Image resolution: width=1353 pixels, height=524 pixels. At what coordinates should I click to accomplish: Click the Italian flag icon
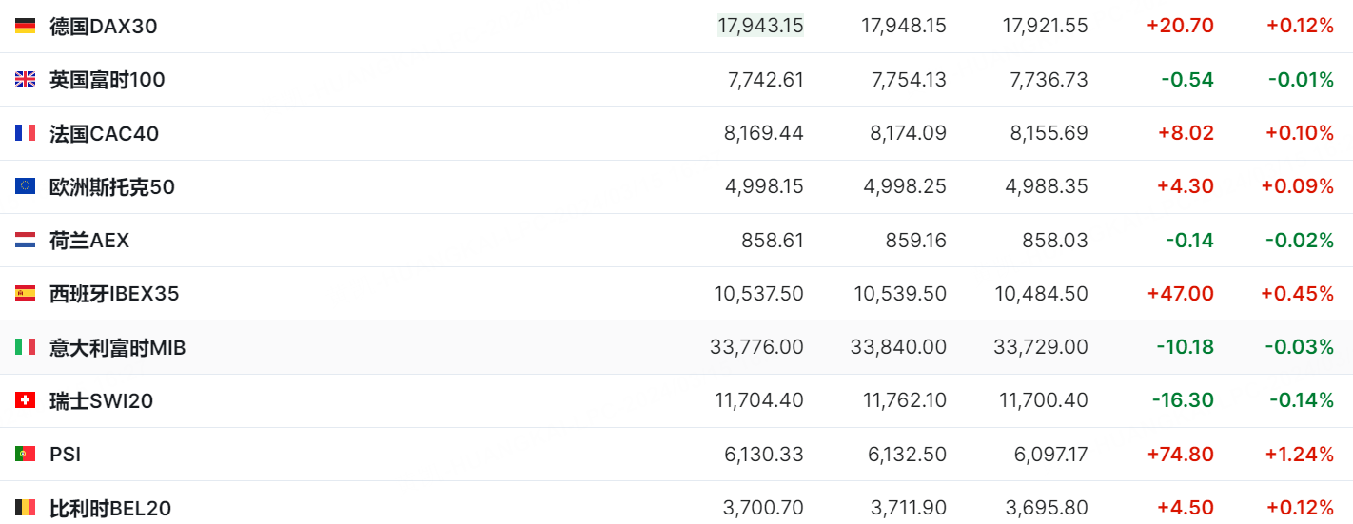[x=25, y=347]
